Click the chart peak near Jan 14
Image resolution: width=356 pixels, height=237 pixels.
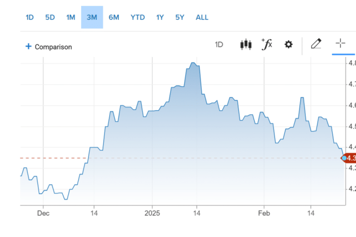tap(193, 63)
